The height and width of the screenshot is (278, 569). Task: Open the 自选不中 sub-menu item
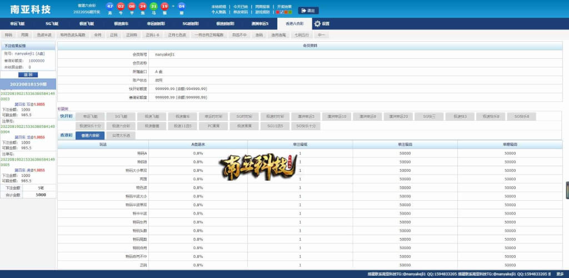click(x=239, y=35)
